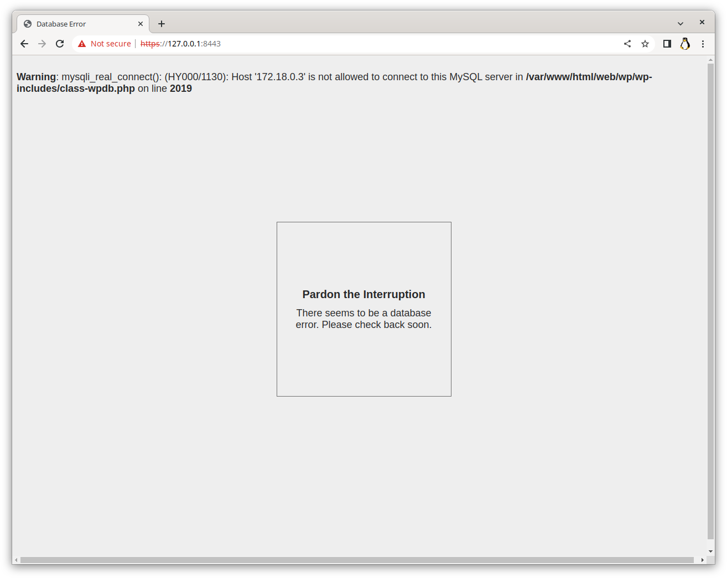
Task: Open the Chrome three-dot menu
Action: tap(703, 44)
